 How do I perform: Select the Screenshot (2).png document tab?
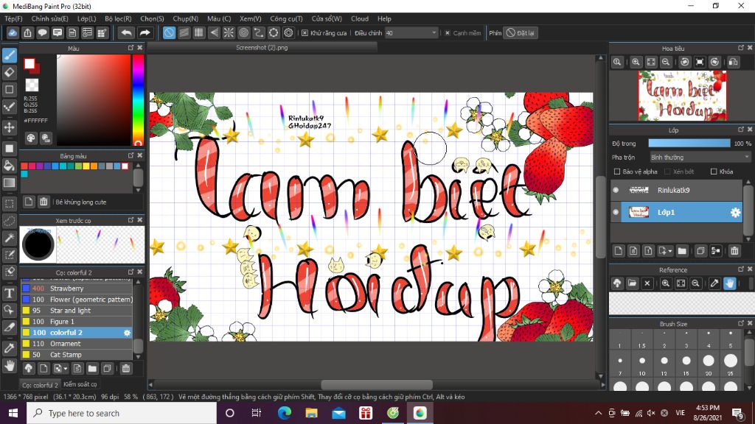(x=262, y=48)
